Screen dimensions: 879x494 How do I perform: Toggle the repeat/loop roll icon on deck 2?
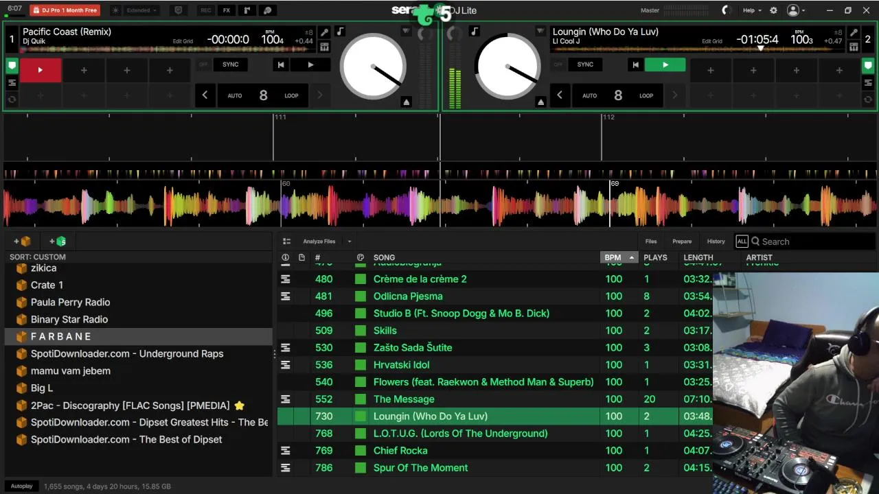coord(869,99)
